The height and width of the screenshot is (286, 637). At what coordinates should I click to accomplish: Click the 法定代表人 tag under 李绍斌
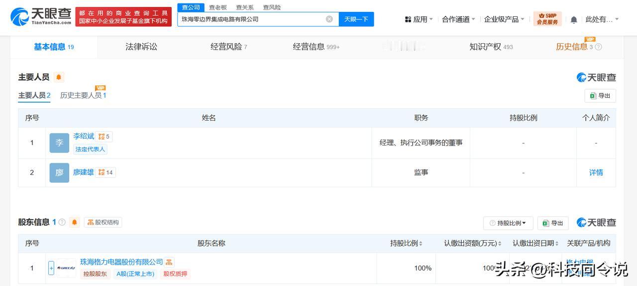[90, 149]
